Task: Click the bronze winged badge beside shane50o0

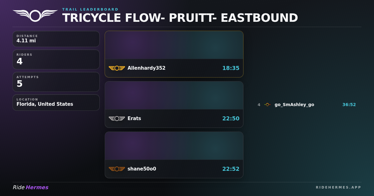Action: (117, 169)
